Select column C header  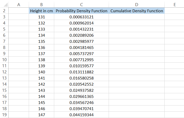pyautogui.click(x=81, y=5)
